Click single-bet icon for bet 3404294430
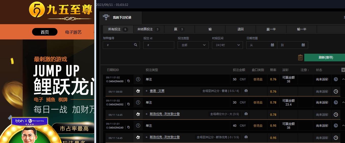Image resolution: width=345 pixels, height=143 pixels. [x=138, y=79]
